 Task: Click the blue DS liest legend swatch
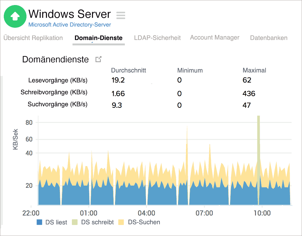[39, 222]
